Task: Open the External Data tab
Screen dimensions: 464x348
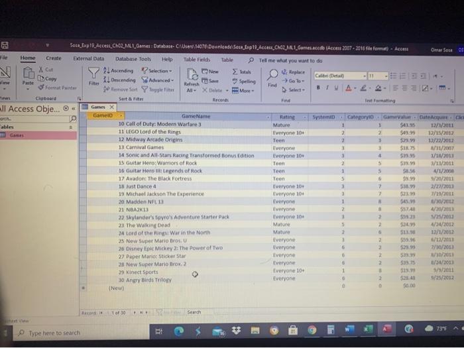Action: click(x=88, y=58)
